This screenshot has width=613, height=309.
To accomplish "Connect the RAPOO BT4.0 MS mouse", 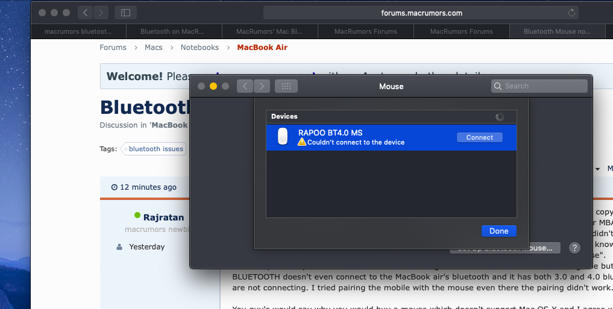I will coord(479,137).
